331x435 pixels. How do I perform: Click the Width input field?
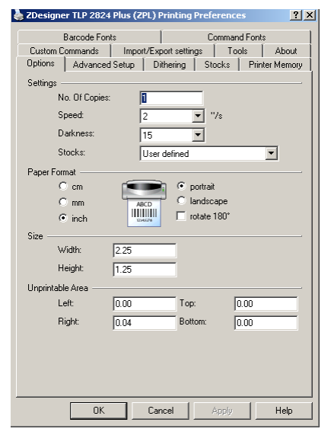[x=145, y=251]
